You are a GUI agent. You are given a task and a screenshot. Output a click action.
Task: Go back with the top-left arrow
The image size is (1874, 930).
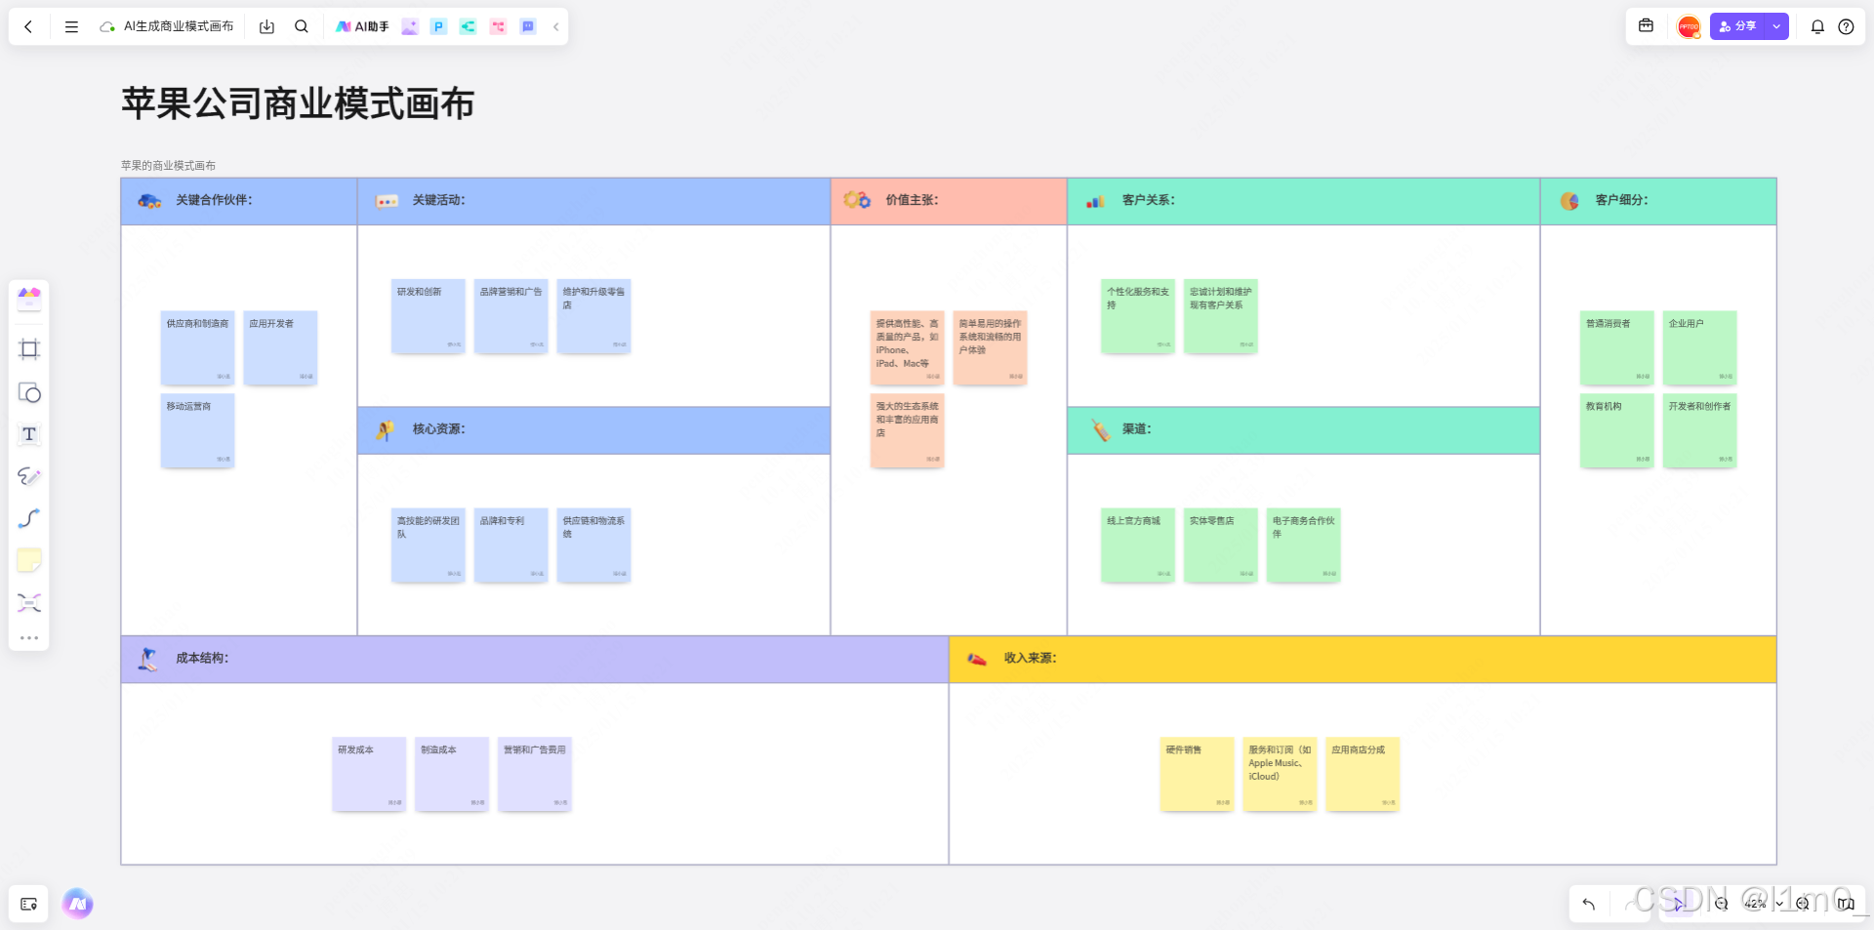(x=28, y=26)
